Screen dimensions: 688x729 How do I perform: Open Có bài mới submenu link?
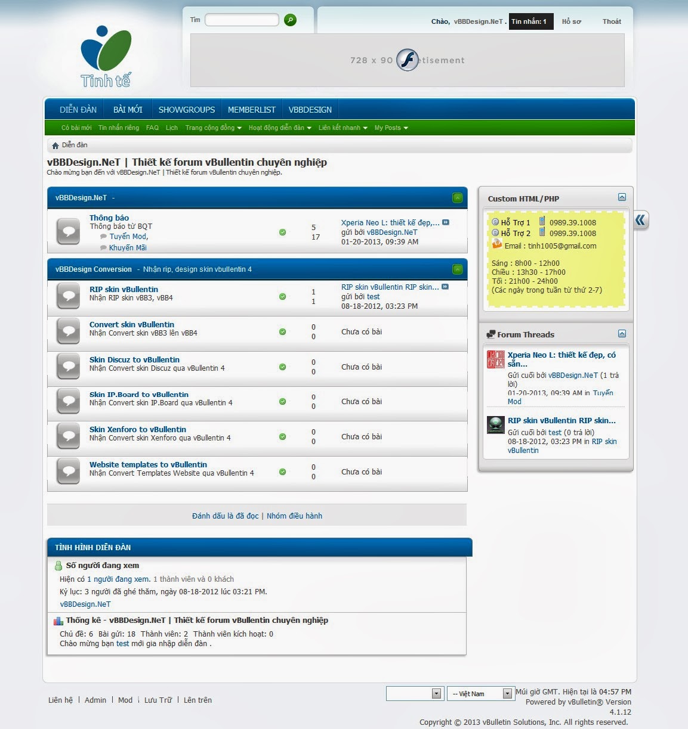tap(76, 128)
